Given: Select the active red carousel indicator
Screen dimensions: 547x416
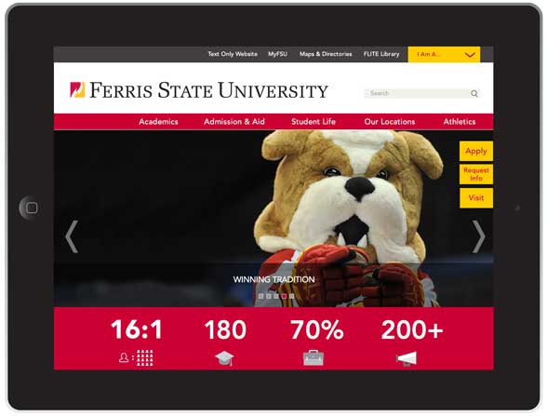Looking at the screenshot, I should tap(284, 296).
